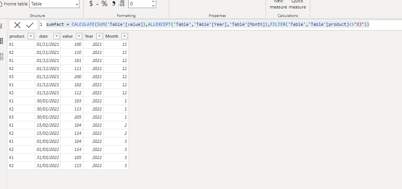402x189 pixels.
Task: Click the cell with value 200
Action: point(72,77)
